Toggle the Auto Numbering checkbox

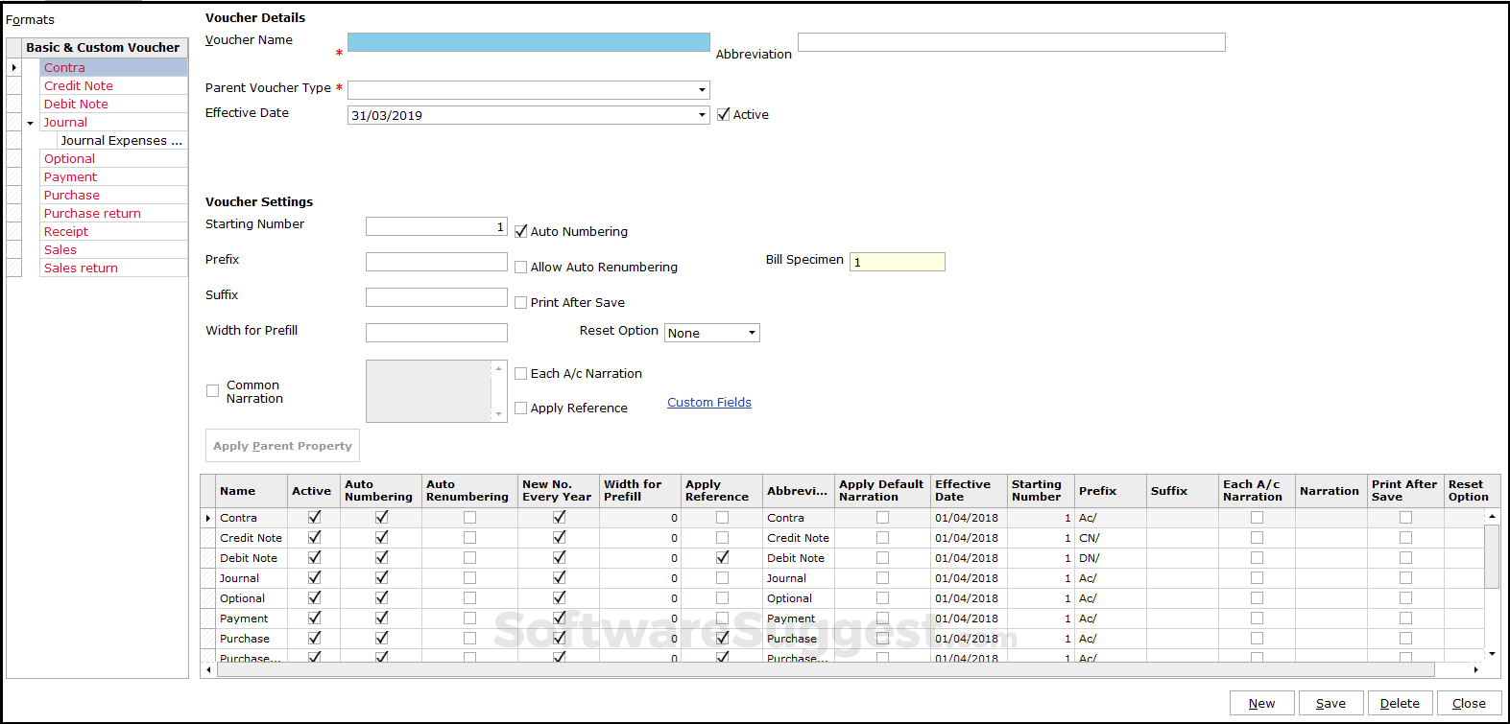pyautogui.click(x=521, y=231)
